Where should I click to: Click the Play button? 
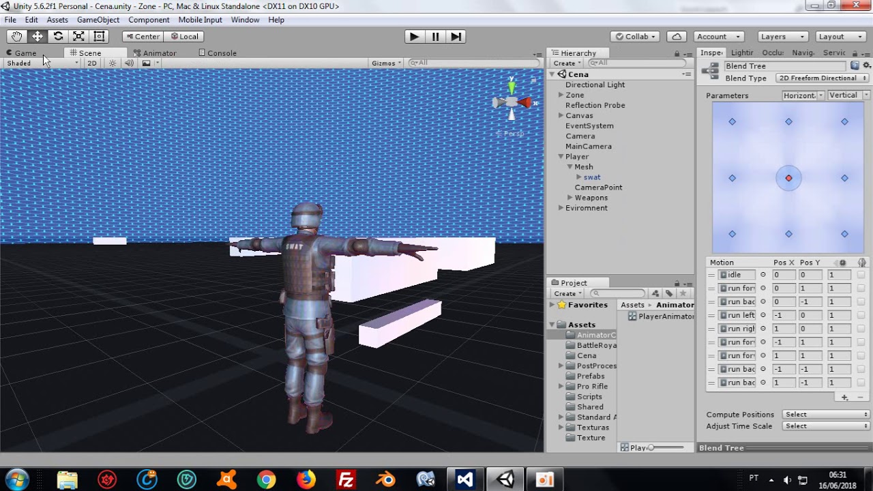click(414, 37)
